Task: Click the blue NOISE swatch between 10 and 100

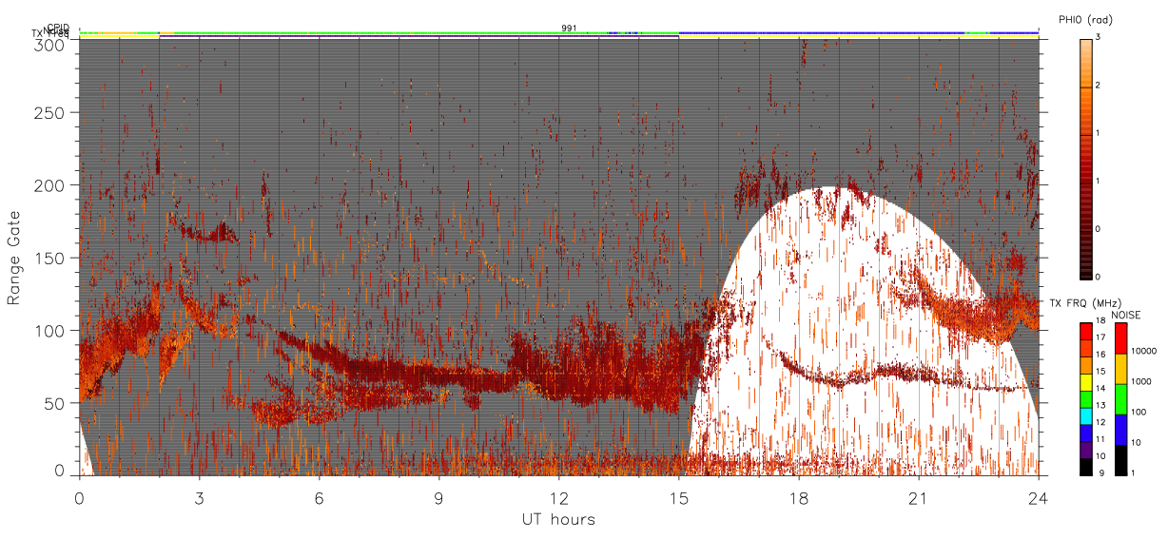Action: (1119, 430)
